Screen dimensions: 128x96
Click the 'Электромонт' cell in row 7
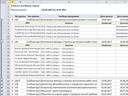[122, 26]
